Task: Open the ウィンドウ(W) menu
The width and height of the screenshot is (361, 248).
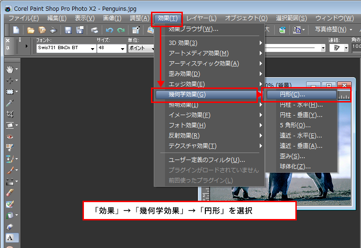Action: [x=335, y=18]
